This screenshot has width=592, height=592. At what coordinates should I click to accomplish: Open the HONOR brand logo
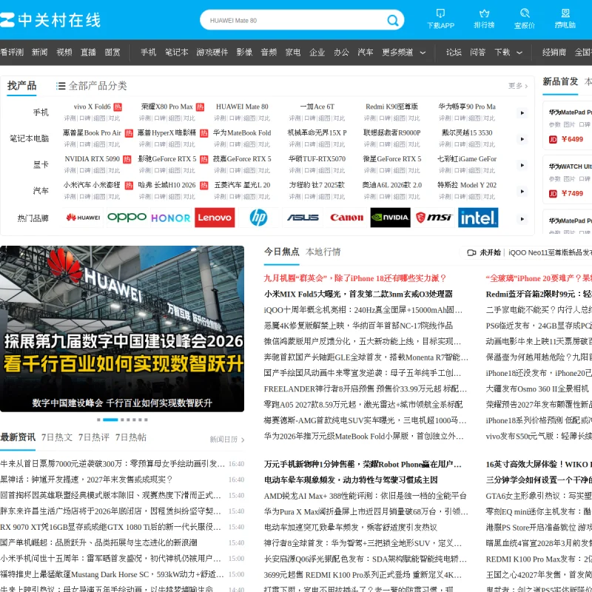171,218
